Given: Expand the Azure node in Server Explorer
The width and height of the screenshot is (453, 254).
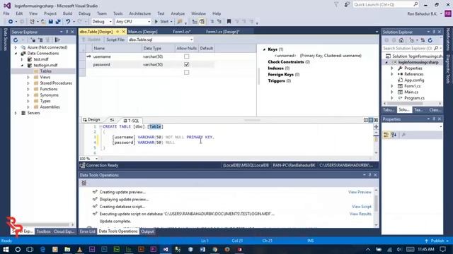Looking at the screenshot, I should click(x=16, y=47).
